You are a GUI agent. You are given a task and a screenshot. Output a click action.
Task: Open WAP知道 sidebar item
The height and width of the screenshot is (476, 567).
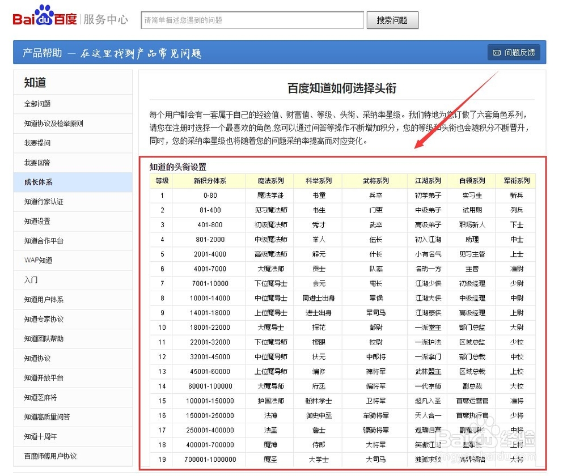(73, 260)
